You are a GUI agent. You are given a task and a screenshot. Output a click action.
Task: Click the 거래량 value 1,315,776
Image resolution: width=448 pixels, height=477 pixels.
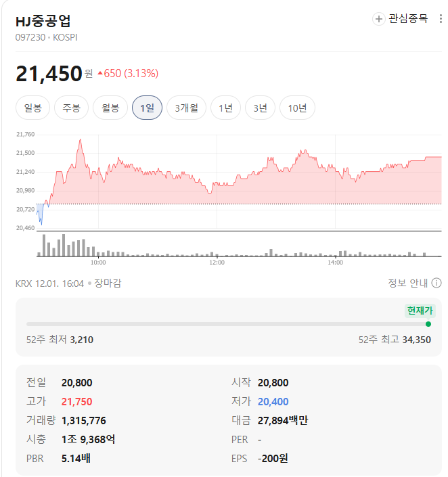pos(84,420)
